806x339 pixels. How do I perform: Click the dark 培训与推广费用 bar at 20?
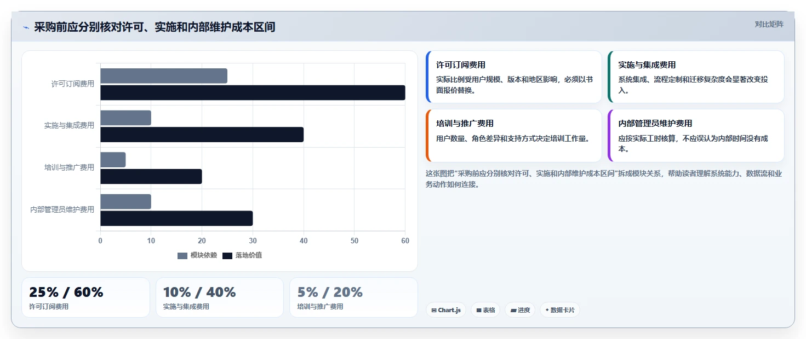[x=151, y=177]
